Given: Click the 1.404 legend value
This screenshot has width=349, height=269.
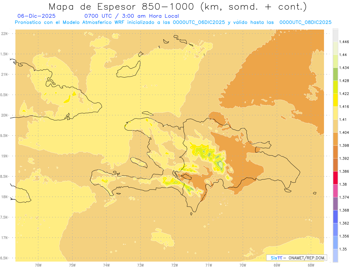Looking at the screenshot, I should 344,133.
